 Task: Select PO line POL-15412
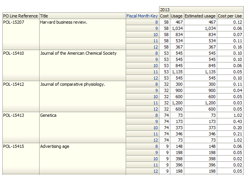pos(21,96)
